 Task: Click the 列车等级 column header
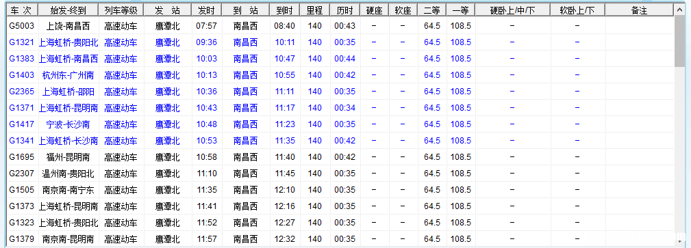click(121, 10)
